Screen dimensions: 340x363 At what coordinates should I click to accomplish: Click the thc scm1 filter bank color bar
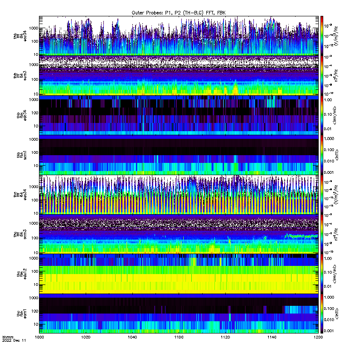(x=322, y=314)
